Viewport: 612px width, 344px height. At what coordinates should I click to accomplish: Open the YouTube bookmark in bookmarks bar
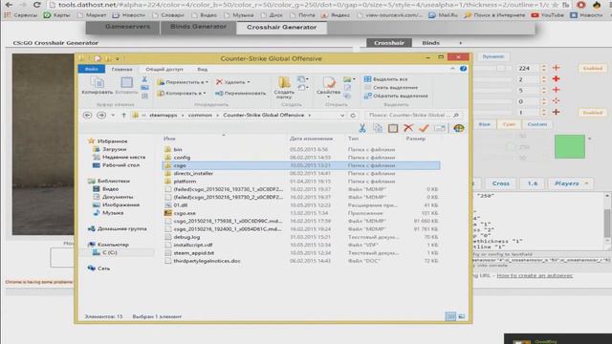[x=548, y=15]
